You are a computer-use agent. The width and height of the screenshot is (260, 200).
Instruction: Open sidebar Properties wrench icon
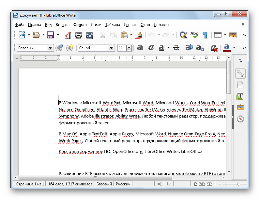click(x=240, y=73)
